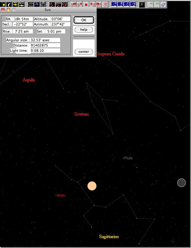Screen dimensions: 191x248
Task: Face north using the N horizon icon
Action: [x=114, y=4]
